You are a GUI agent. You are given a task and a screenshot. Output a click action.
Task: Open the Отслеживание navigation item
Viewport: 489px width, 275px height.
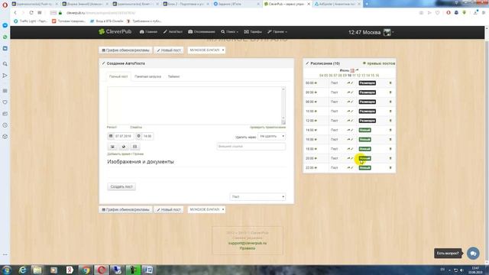202,32
